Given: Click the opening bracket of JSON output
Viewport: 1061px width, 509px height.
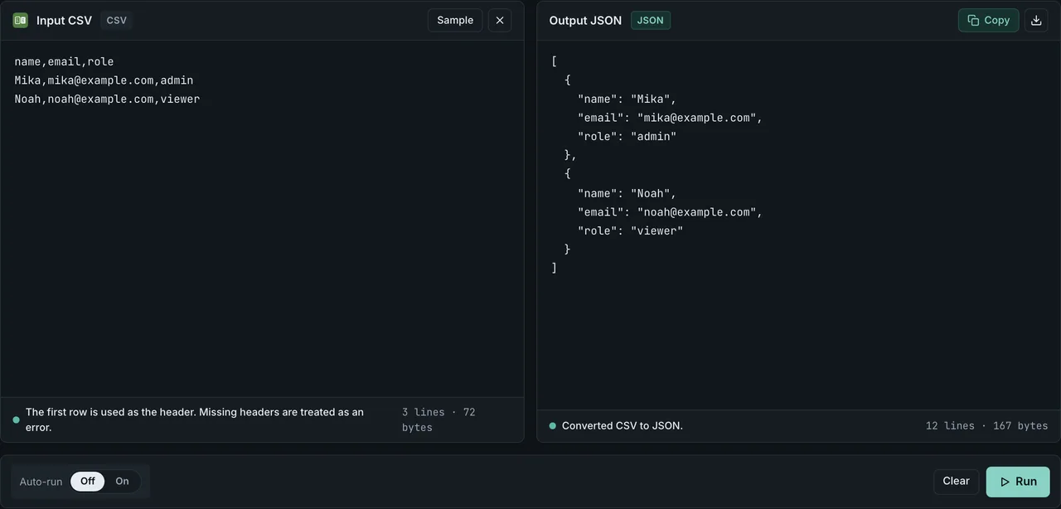Looking at the screenshot, I should pyautogui.click(x=554, y=61).
